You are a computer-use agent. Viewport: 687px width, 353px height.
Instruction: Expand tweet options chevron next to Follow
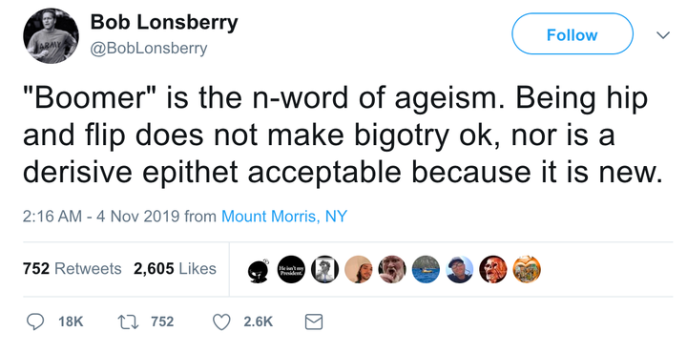pyautogui.click(x=663, y=35)
